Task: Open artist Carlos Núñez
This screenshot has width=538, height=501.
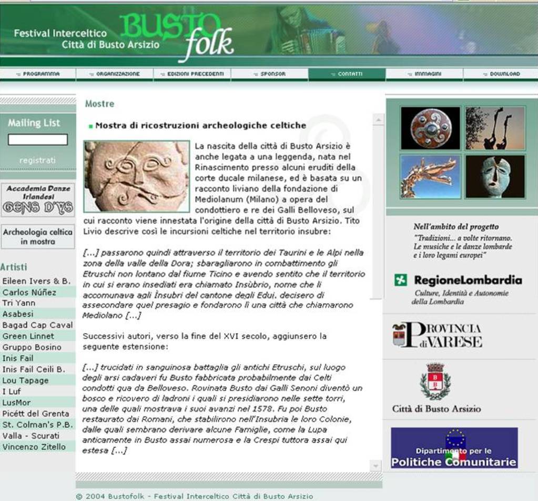Action: tap(29, 292)
